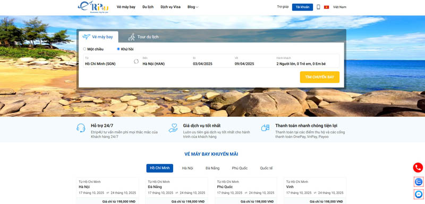Open the Phú Quốc promo flight card
The image size is (425, 204).
click(246, 191)
